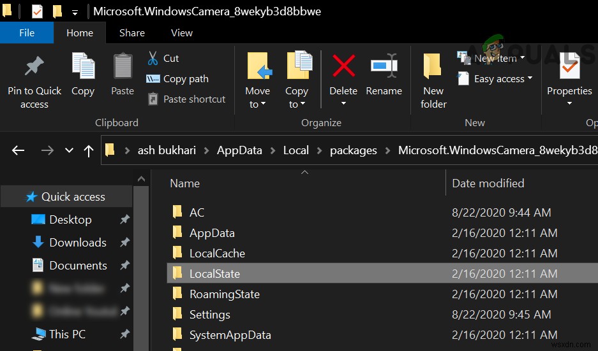Image resolution: width=598 pixels, height=351 pixels.
Task: Click the Cut scissors icon
Action: point(153,59)
